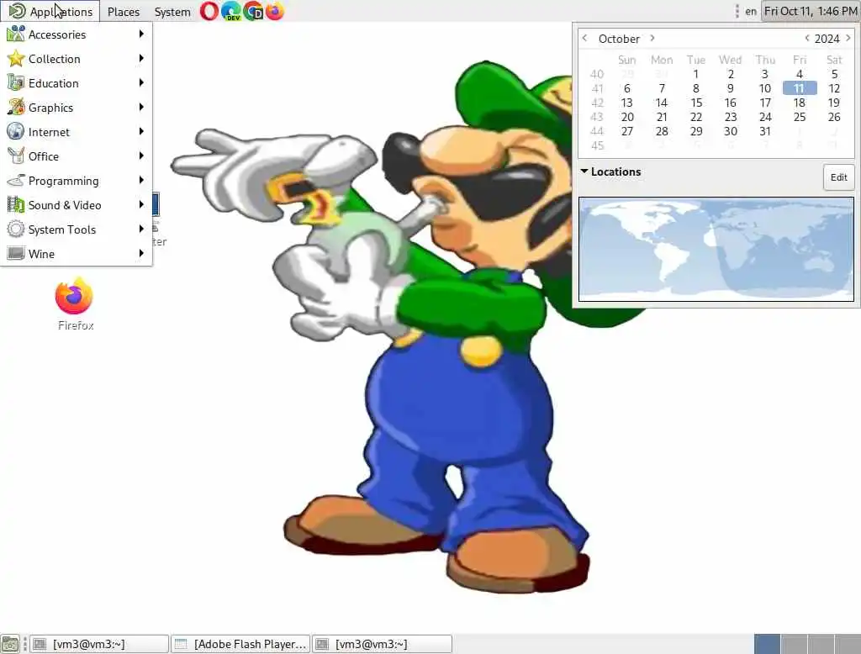Open the Education submenu
Image resolution: width=861 pixels, height=654 pixels.
[77, 83]
